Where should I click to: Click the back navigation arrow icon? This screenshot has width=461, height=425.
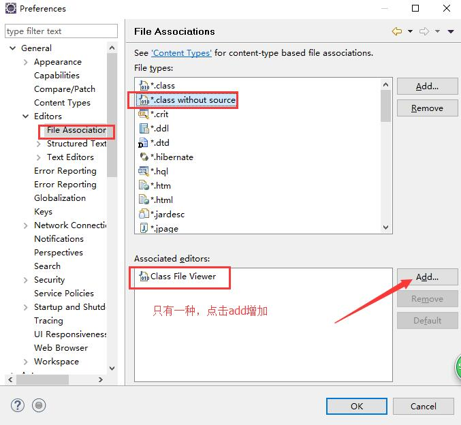coord(397,31)
